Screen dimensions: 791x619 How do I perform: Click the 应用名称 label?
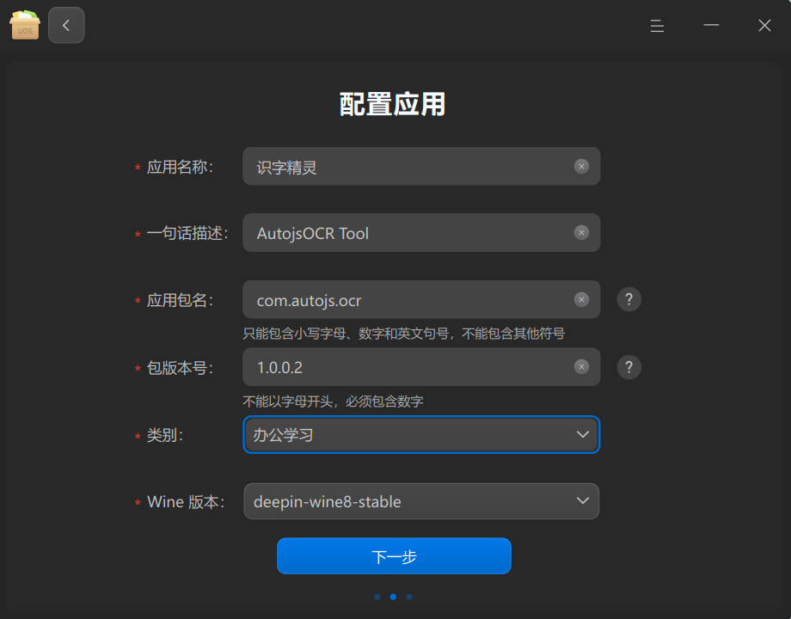(180, 167)
